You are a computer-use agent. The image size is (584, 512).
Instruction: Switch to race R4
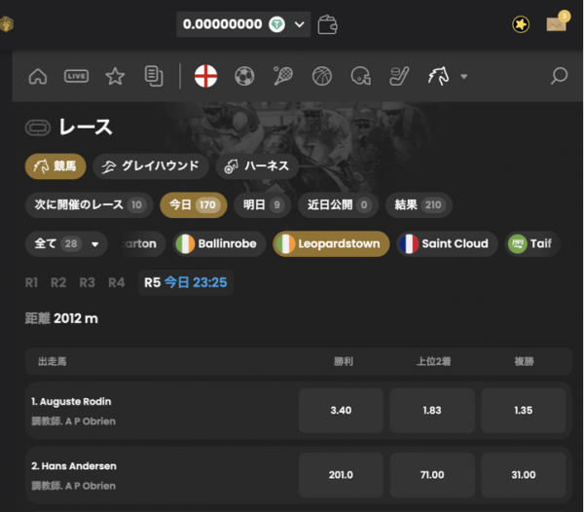pos(116,282)
